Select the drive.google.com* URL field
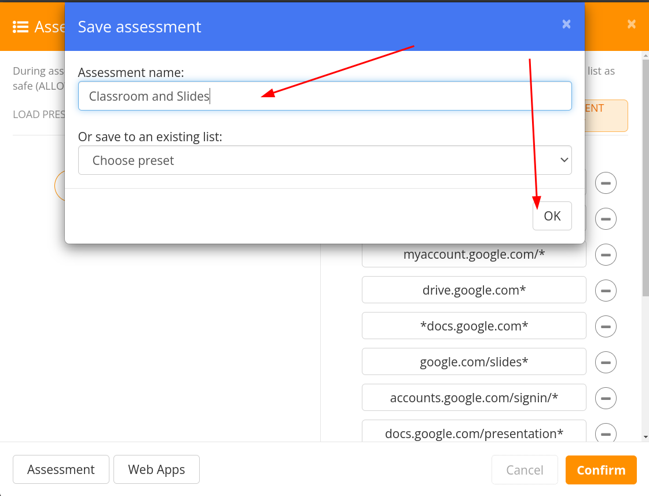 click(x=474, y=290)
